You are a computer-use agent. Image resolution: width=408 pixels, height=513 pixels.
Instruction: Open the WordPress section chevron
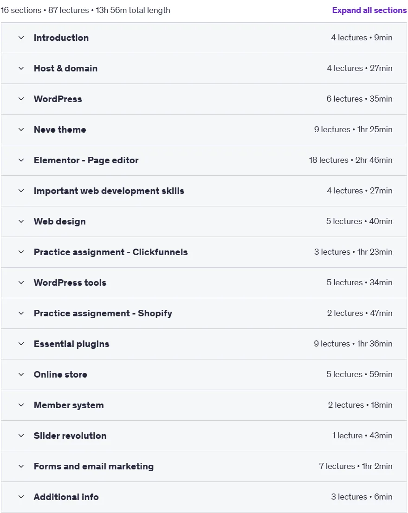[21, 99]
